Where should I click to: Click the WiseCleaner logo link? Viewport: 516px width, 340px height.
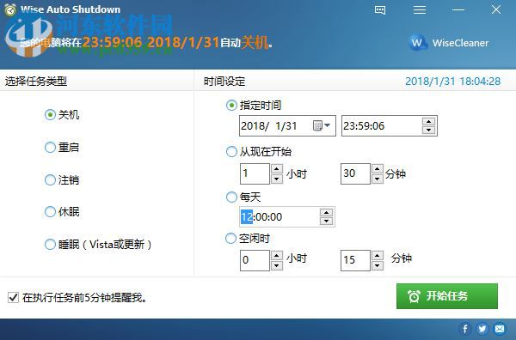[x=449, y=43]
